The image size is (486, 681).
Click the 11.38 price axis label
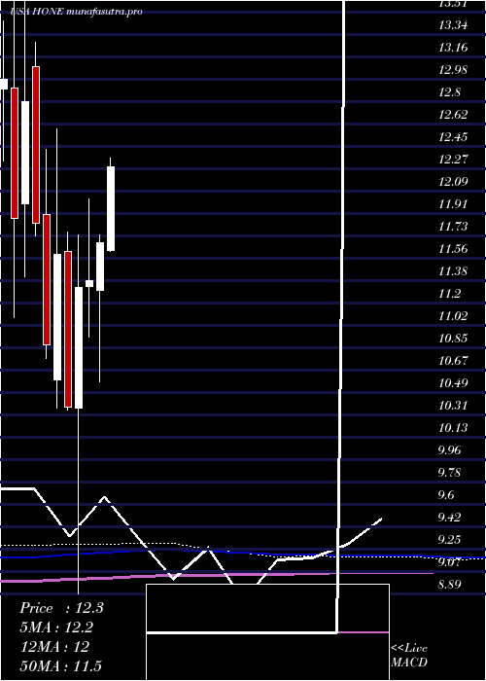tap(453, 271)
